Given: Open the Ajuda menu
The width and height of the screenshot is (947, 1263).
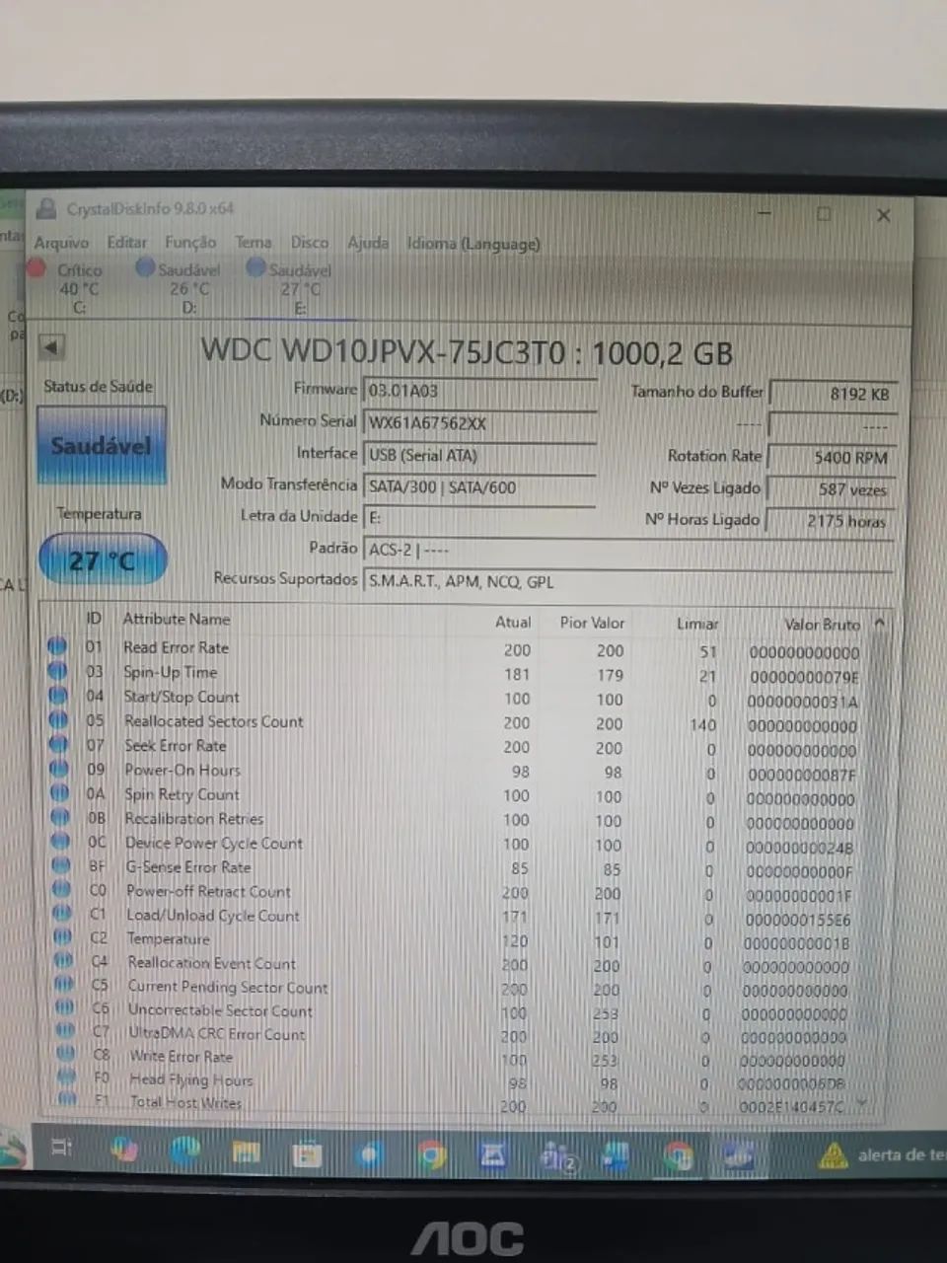Looking at the screenshot, I should tap(368, 243).
